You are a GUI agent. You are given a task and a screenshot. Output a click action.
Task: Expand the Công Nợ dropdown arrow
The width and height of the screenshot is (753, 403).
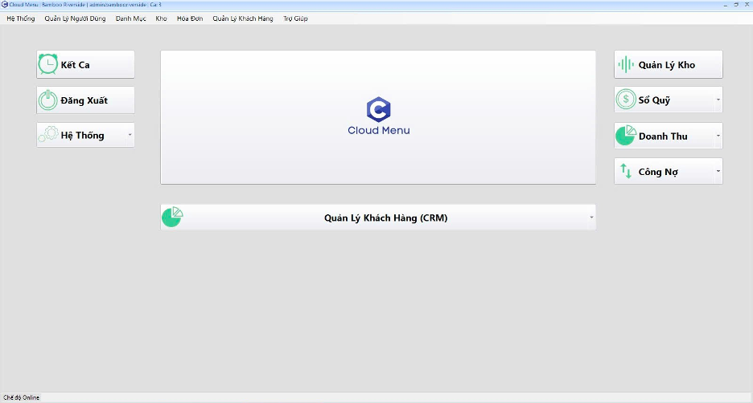(x=718, y=171)
